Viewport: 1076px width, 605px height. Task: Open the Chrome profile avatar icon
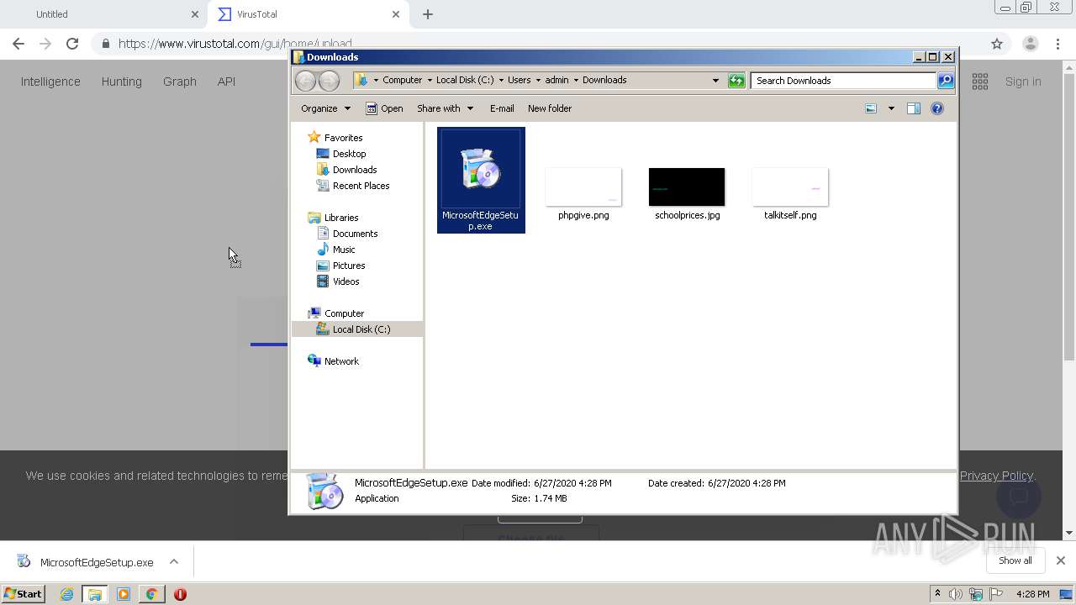tap(1030, 44)
